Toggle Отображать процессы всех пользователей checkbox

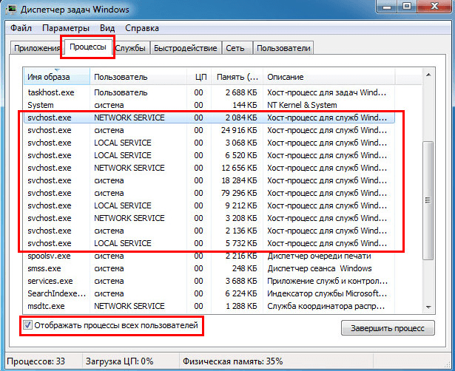(x=27, y=325)
